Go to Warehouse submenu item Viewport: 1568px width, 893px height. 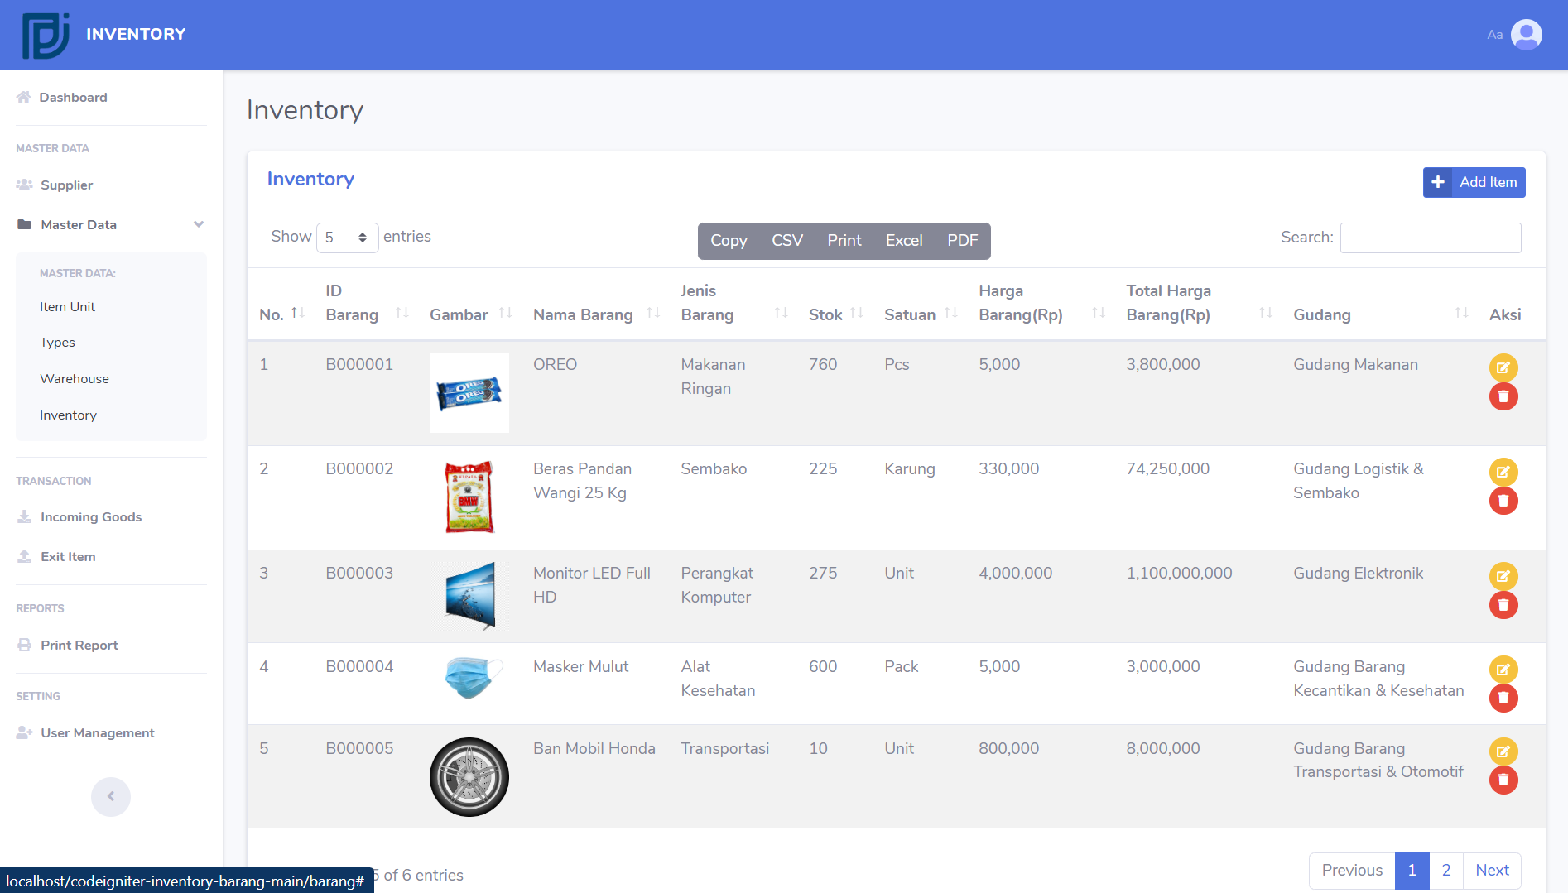click(x=75, y=379)
